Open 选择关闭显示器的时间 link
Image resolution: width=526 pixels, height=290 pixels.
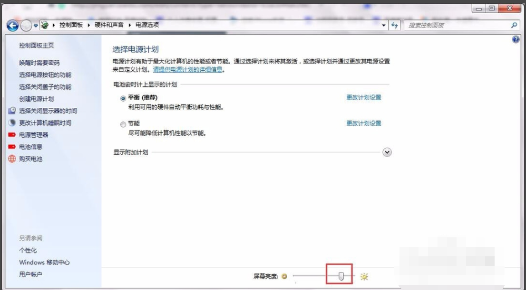pyautogui.click(x=48, y=111)
